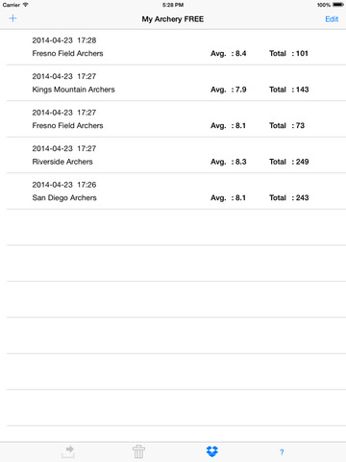Tap the 2014-04-23 17:26 date label
Image resolution: width=346 pixels, height=462 pixels.
(x=64, y=185)
